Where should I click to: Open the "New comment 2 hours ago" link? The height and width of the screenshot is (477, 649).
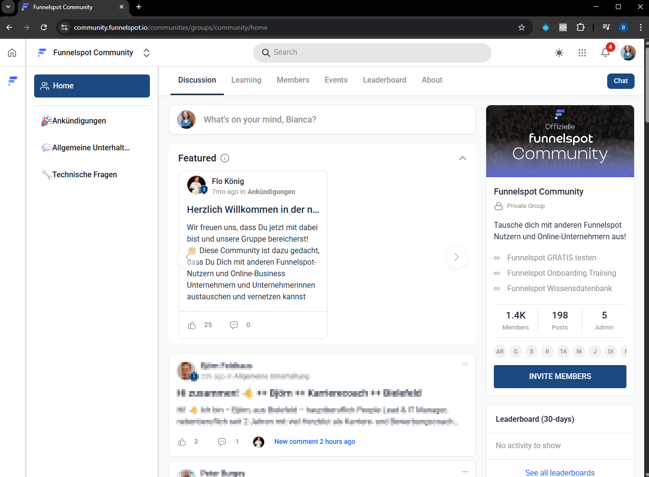(315, 441)
